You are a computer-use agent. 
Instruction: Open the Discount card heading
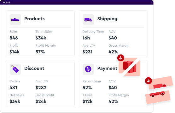[34, 68]
